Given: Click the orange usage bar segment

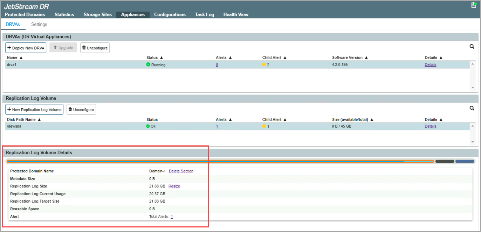Looking at the screenshot, I should point(210,162).
